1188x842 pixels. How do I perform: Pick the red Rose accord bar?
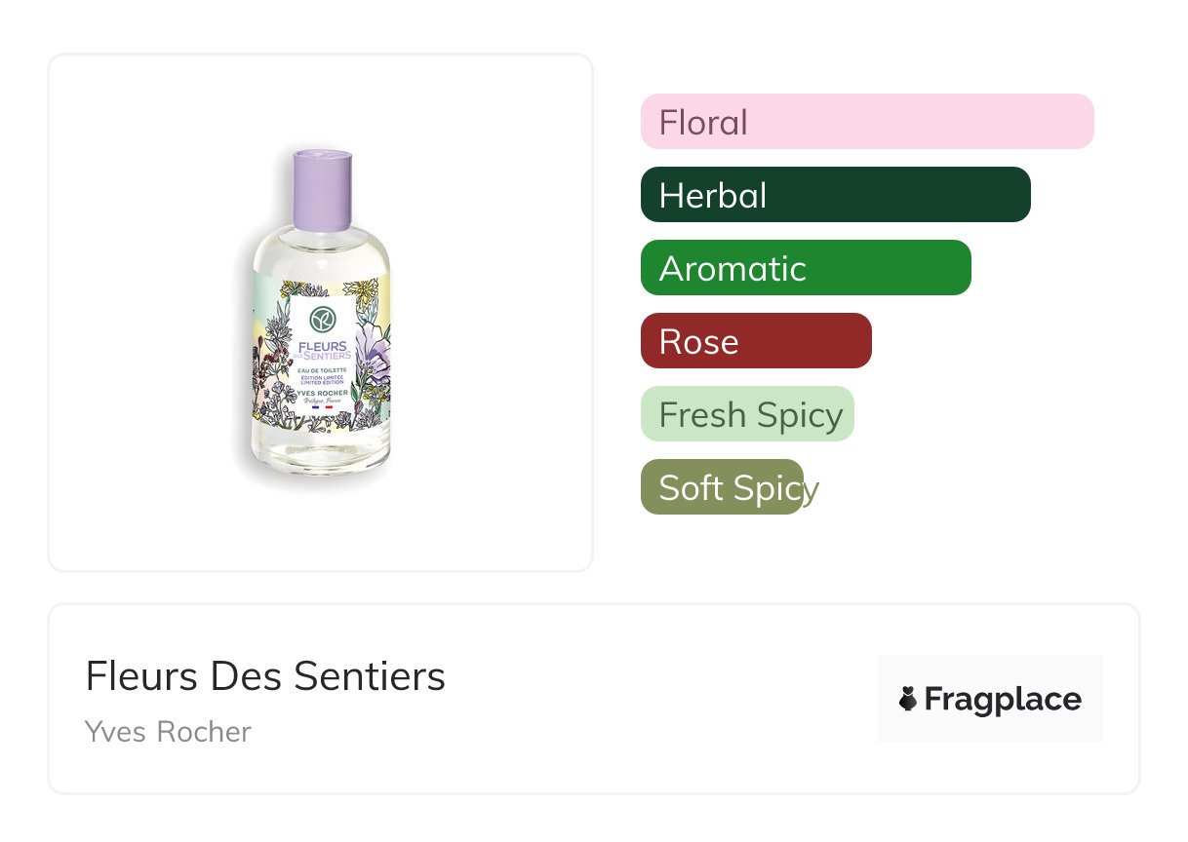(756, 341)
